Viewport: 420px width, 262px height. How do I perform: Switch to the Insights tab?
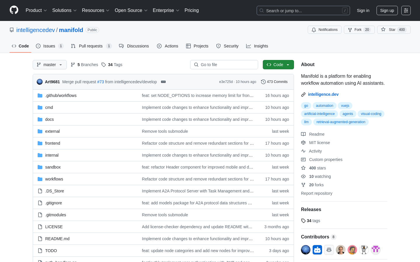tap(257, 46)
